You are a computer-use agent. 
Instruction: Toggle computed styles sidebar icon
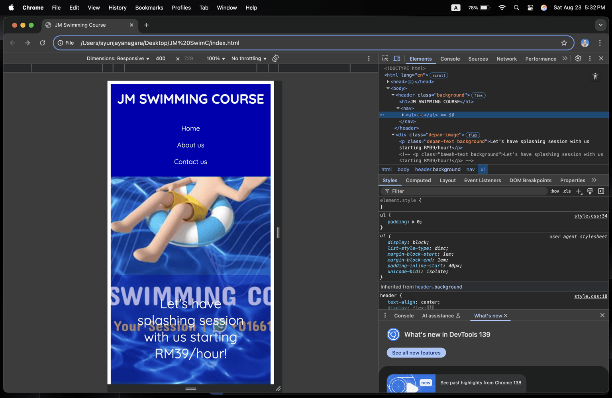click(601, 191)
